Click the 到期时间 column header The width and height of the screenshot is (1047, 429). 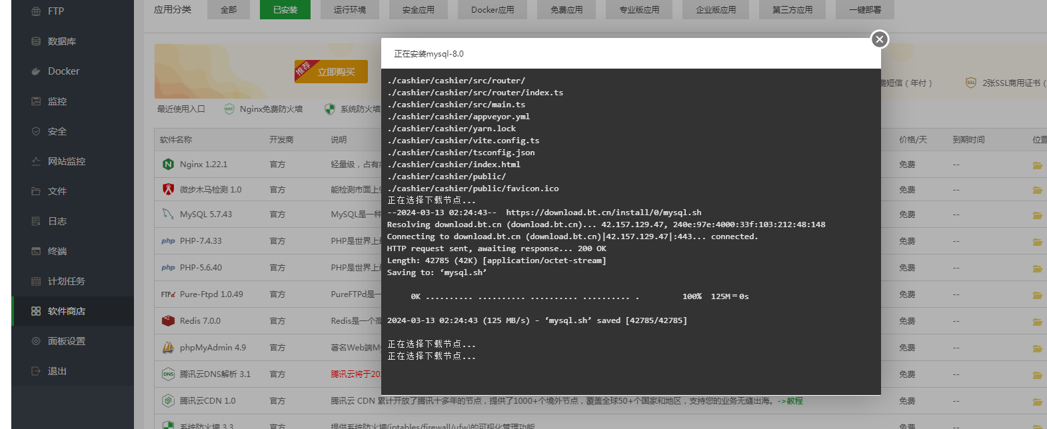968,140
